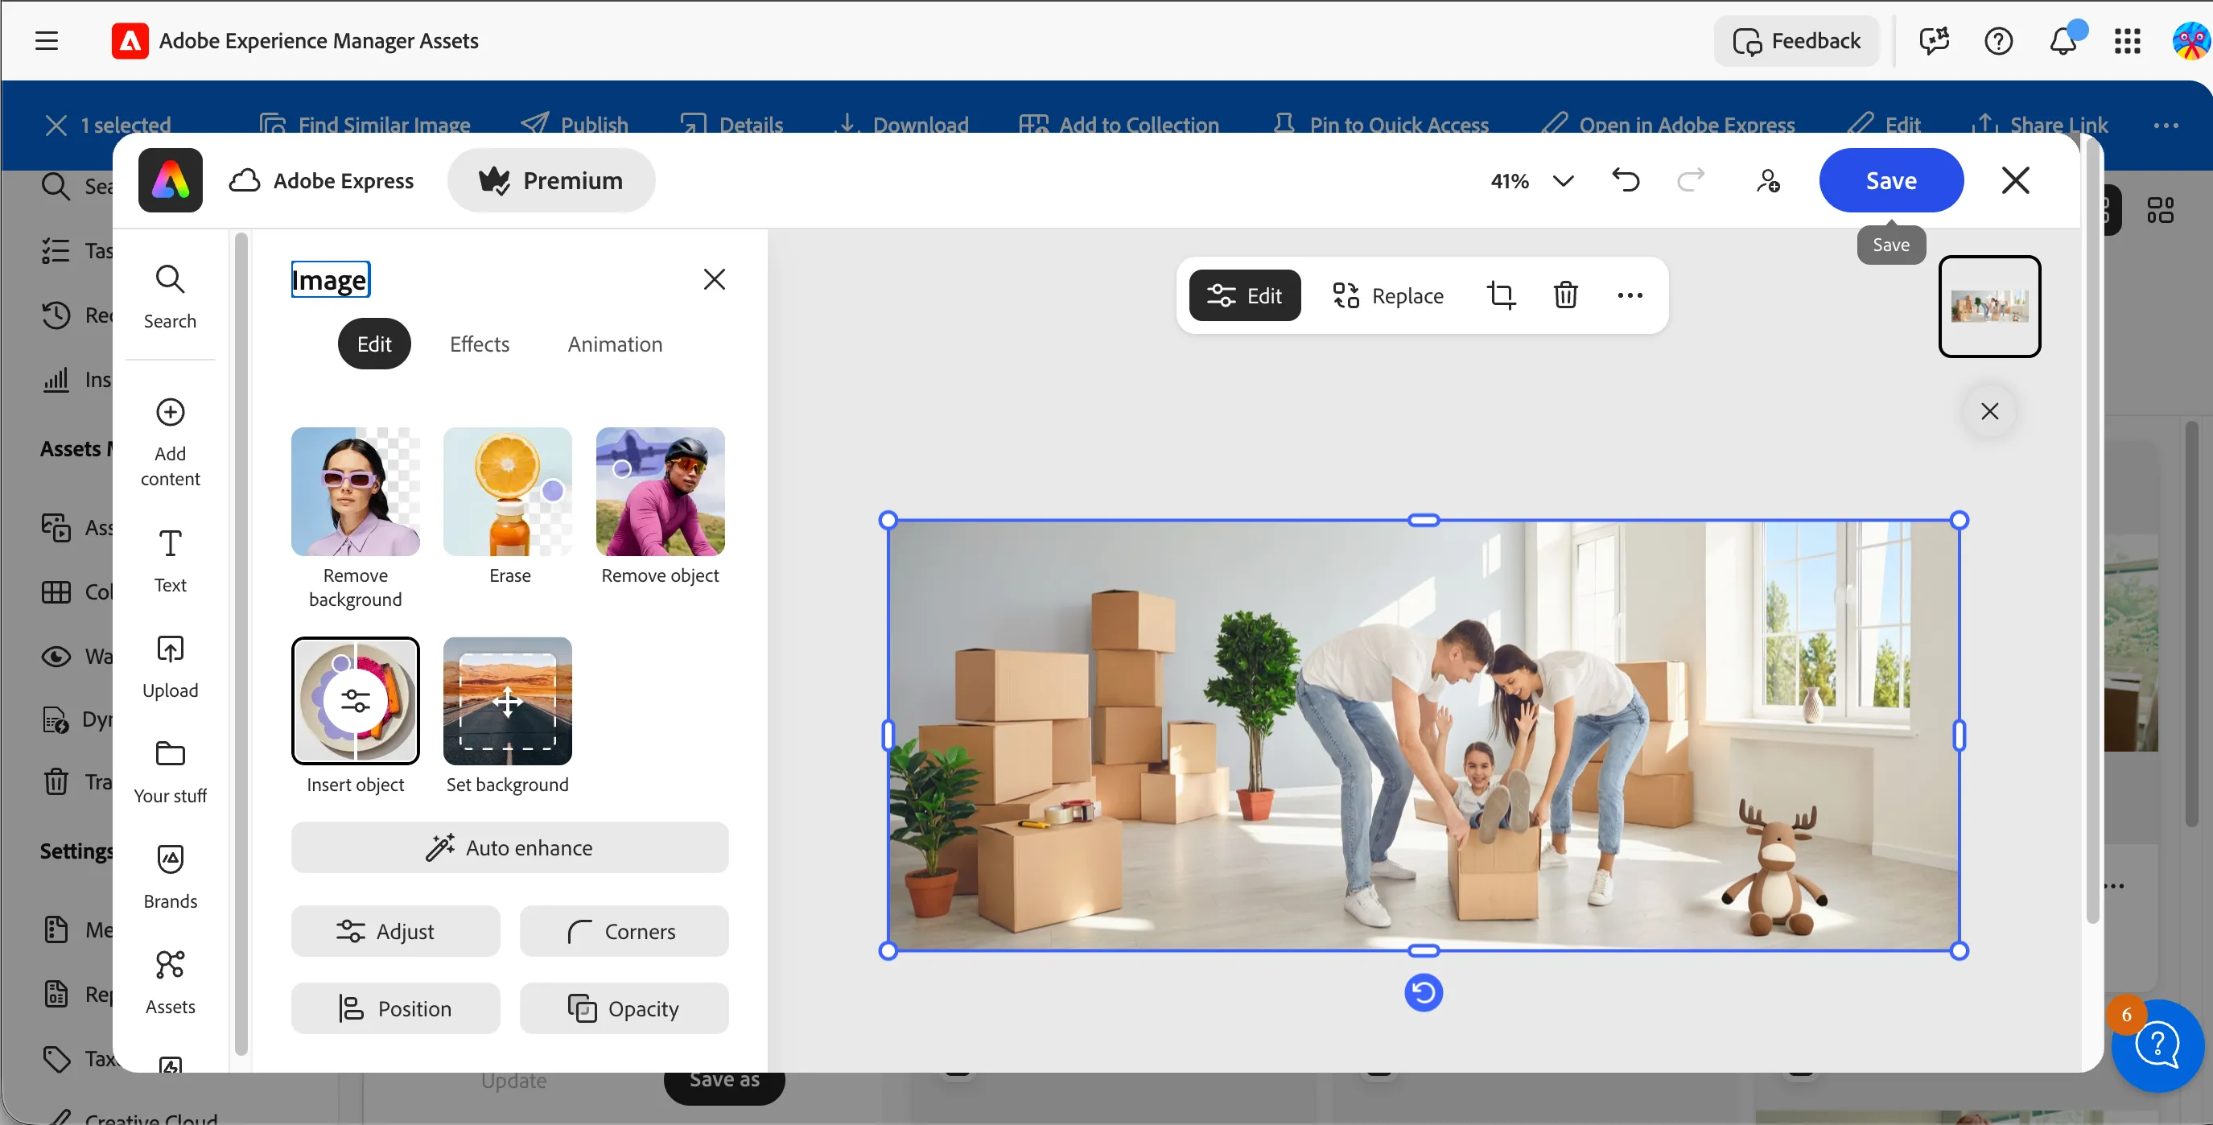Click the invite collaborator person icon
The height and width of the screenshot is (1125, 2213).
click(x=1768, y=180)
